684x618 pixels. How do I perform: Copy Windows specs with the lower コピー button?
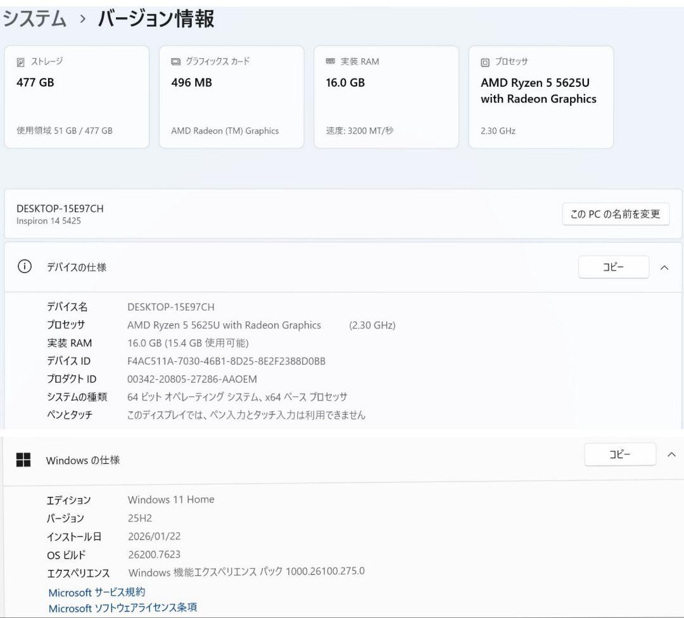[x=620, y=454]
